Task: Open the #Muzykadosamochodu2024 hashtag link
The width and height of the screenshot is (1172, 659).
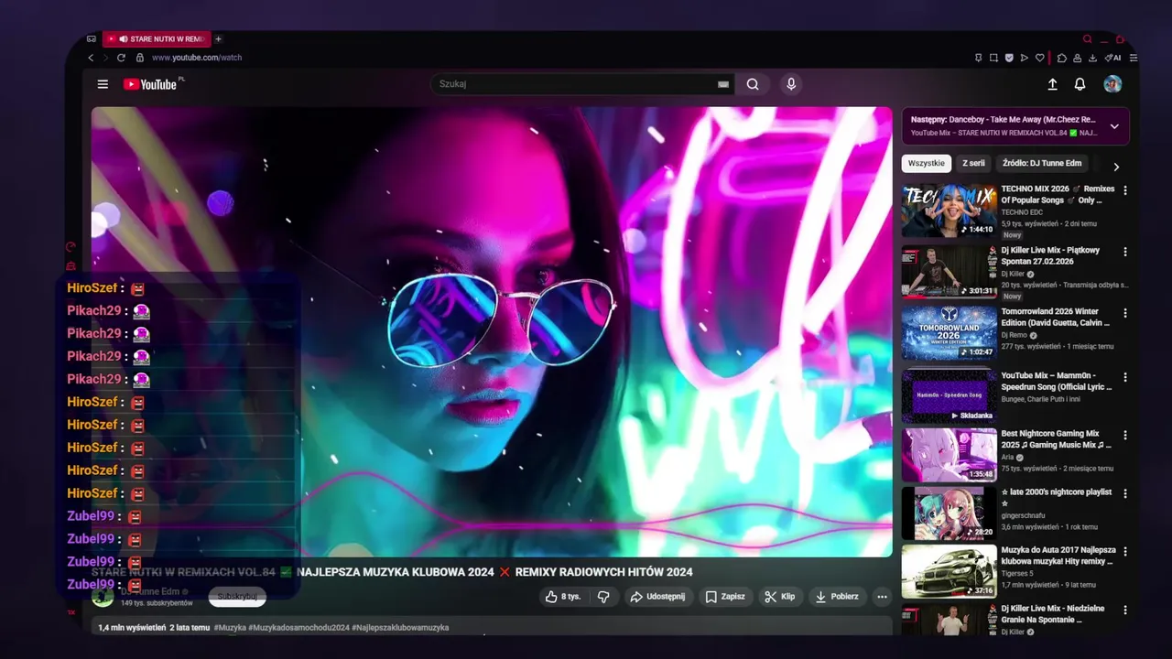Action: click(x=298, y=628)
